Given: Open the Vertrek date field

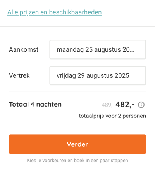Looking at the screenshot, I should [98, 75].
